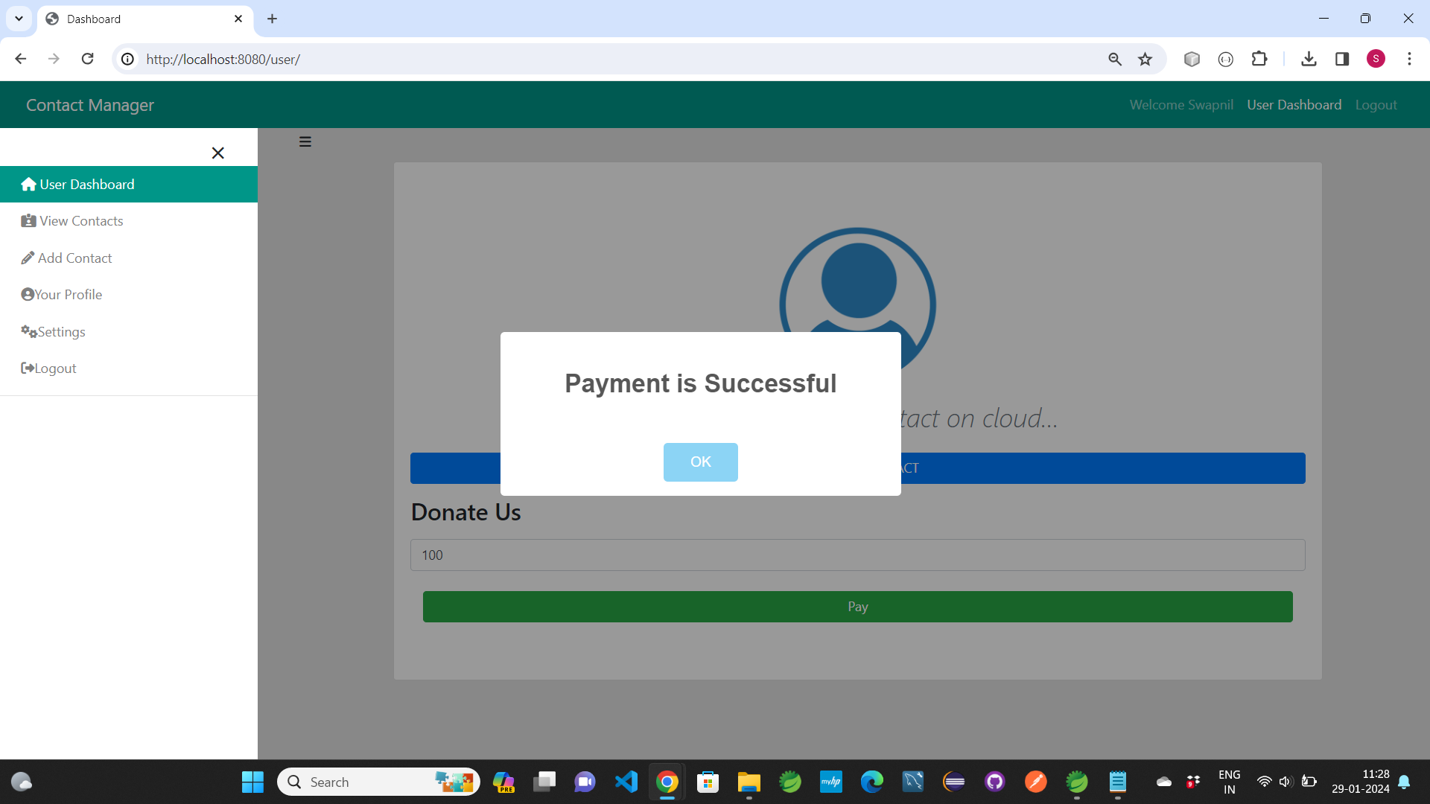Close the sidebar with the X icon
Viewport: 1430px width, 804px height.
click(x=217, y=153)
